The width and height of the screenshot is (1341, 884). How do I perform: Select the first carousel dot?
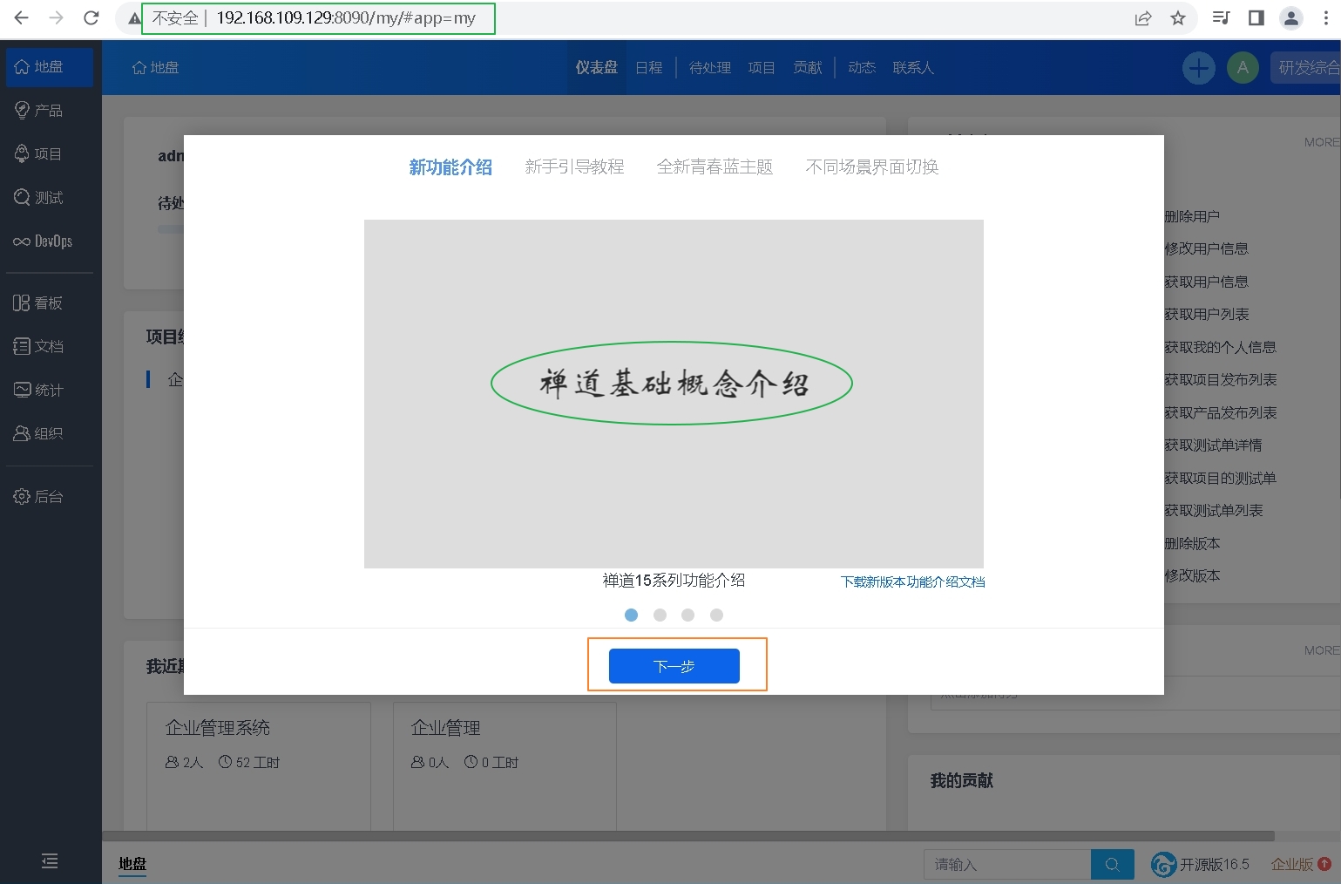[x=632, y=615]
